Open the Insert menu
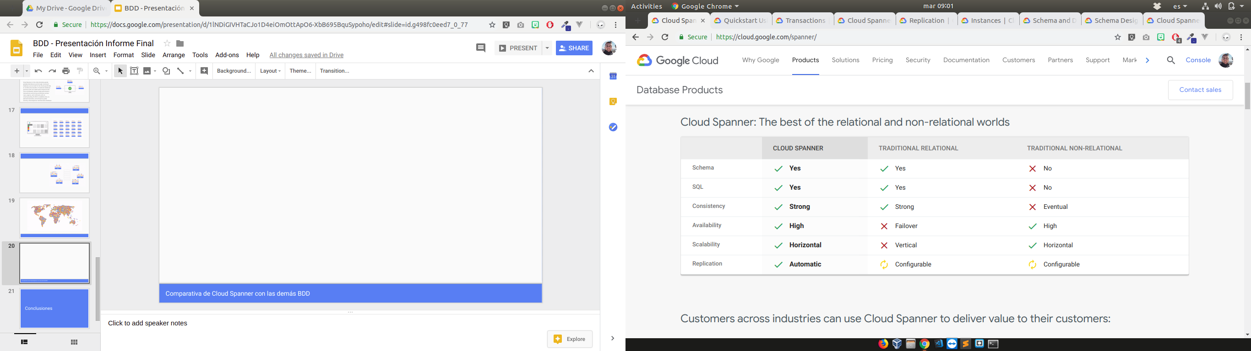Image resolution: width=1251 pixels, height=351 pixels. (98, 55)
